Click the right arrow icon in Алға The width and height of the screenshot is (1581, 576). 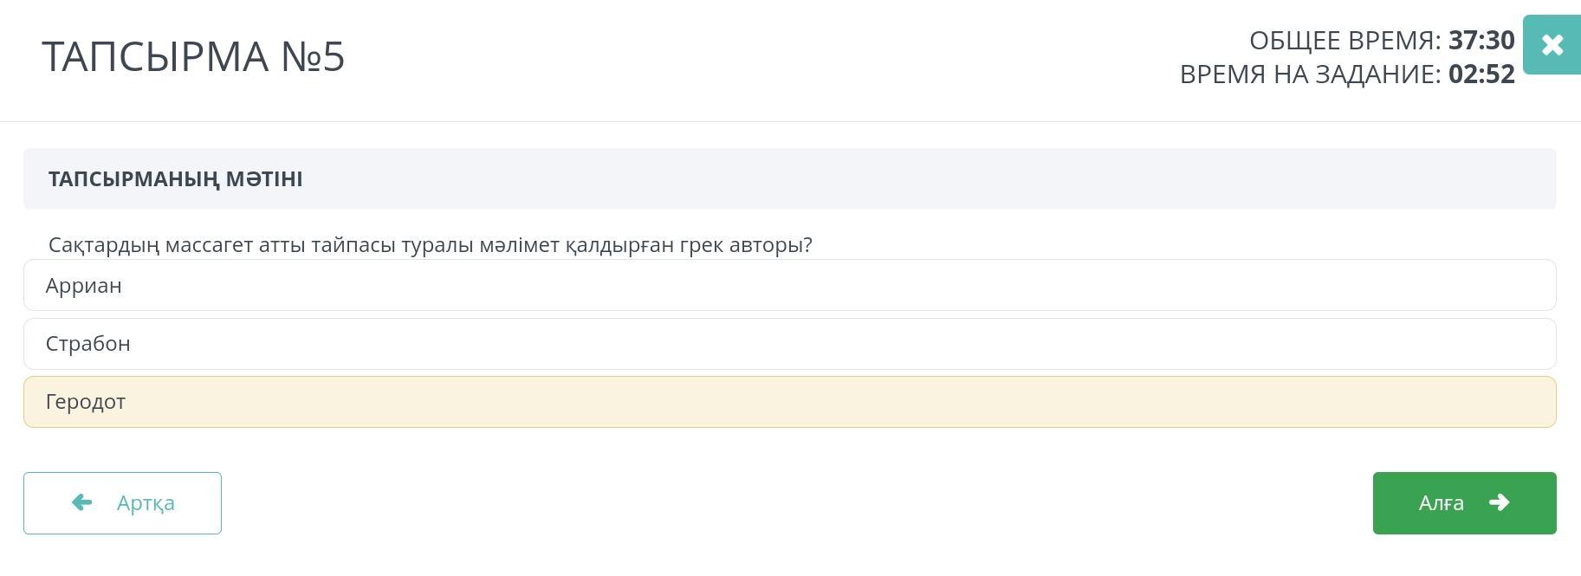(x=1499, y=502)
